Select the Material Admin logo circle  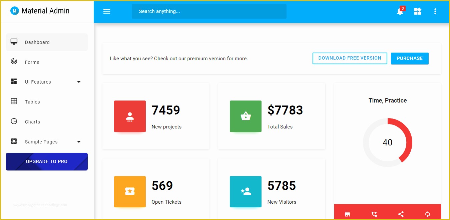pyautogui.click(x=14, y=11)
